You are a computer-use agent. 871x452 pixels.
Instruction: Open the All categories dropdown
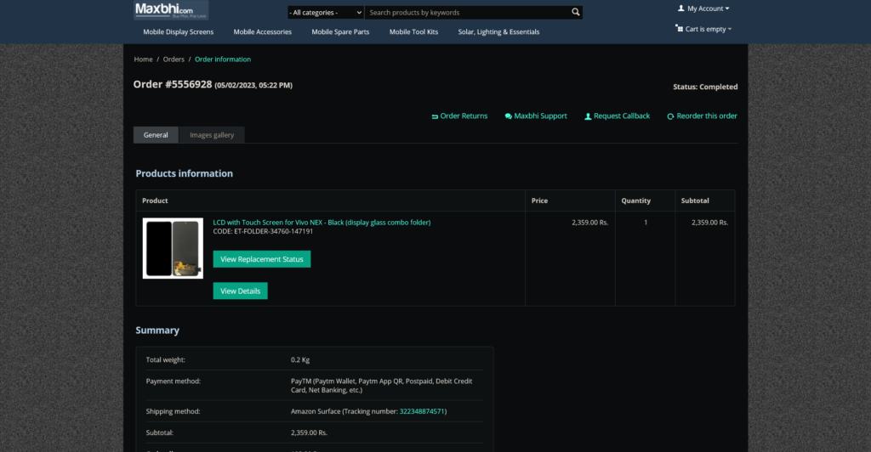click(326, 12)
